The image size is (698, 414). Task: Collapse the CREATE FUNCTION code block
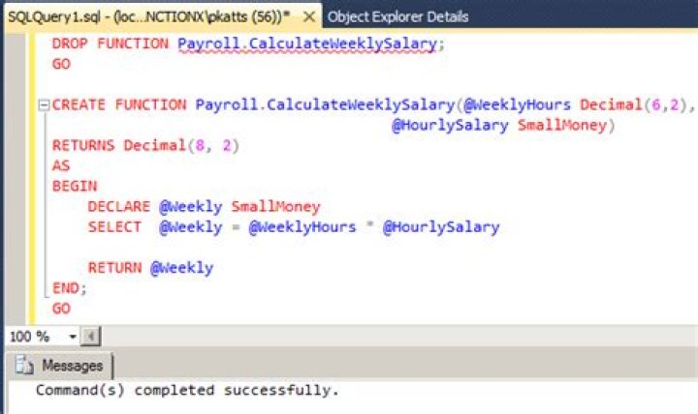44,105
